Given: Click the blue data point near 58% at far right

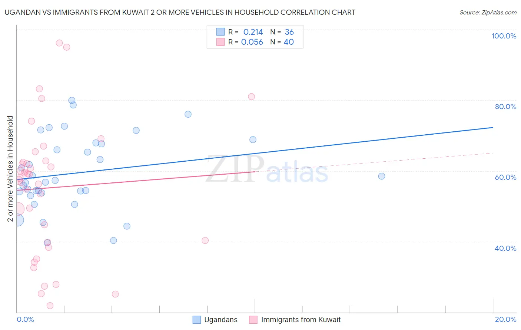Looking at the screenshot, I should coord(382,176).
